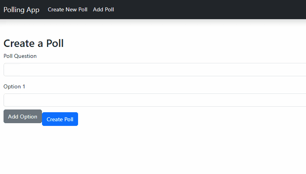
Task: Add another option to the poll
Action: point(23,117)
